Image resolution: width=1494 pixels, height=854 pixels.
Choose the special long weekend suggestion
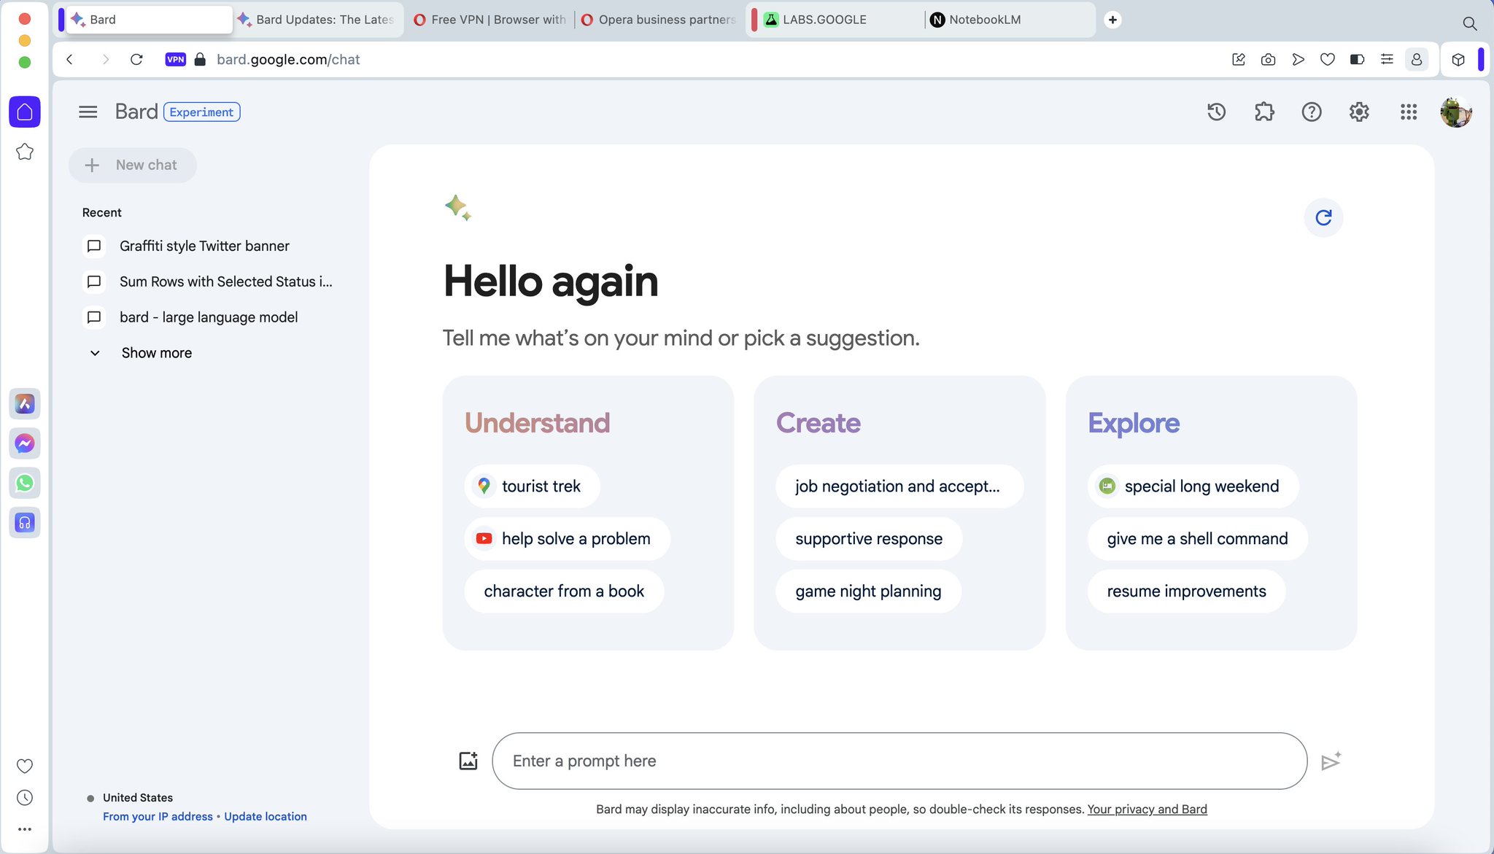pyautogui.click(x=1193, y=486)
